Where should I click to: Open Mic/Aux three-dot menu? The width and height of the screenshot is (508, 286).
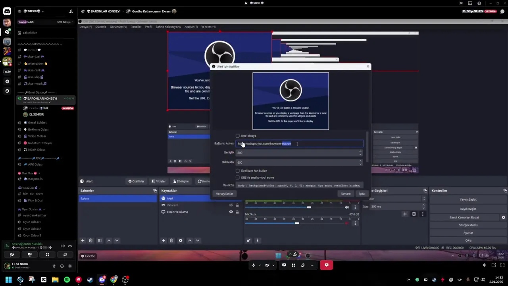[x=355, y=223]
